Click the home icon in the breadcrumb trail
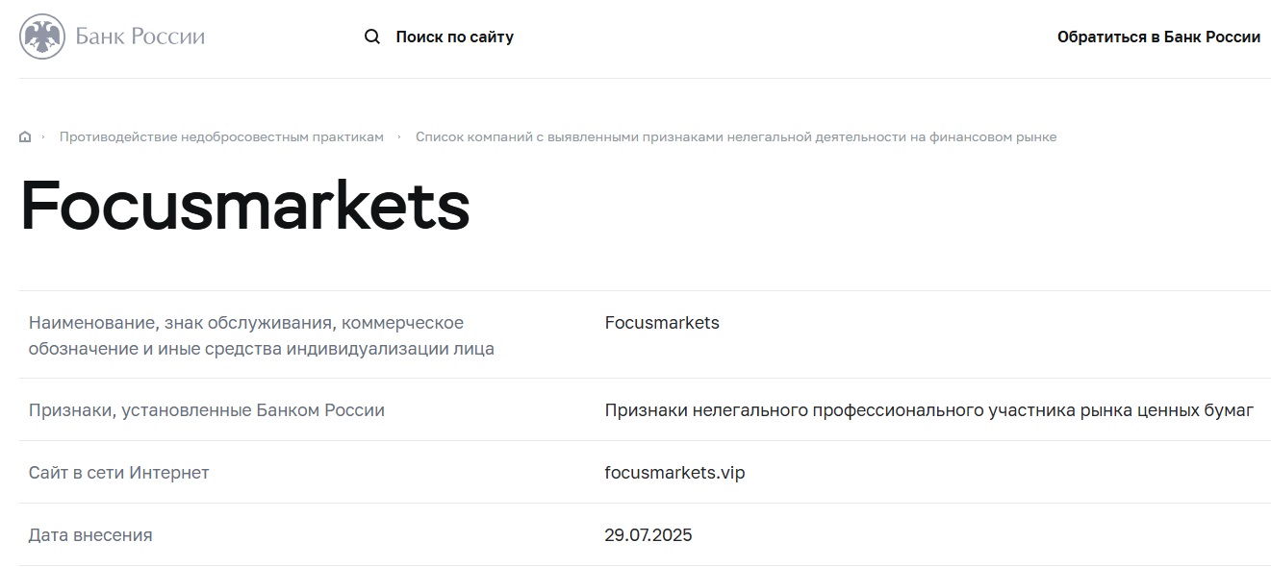 point(24,136)
